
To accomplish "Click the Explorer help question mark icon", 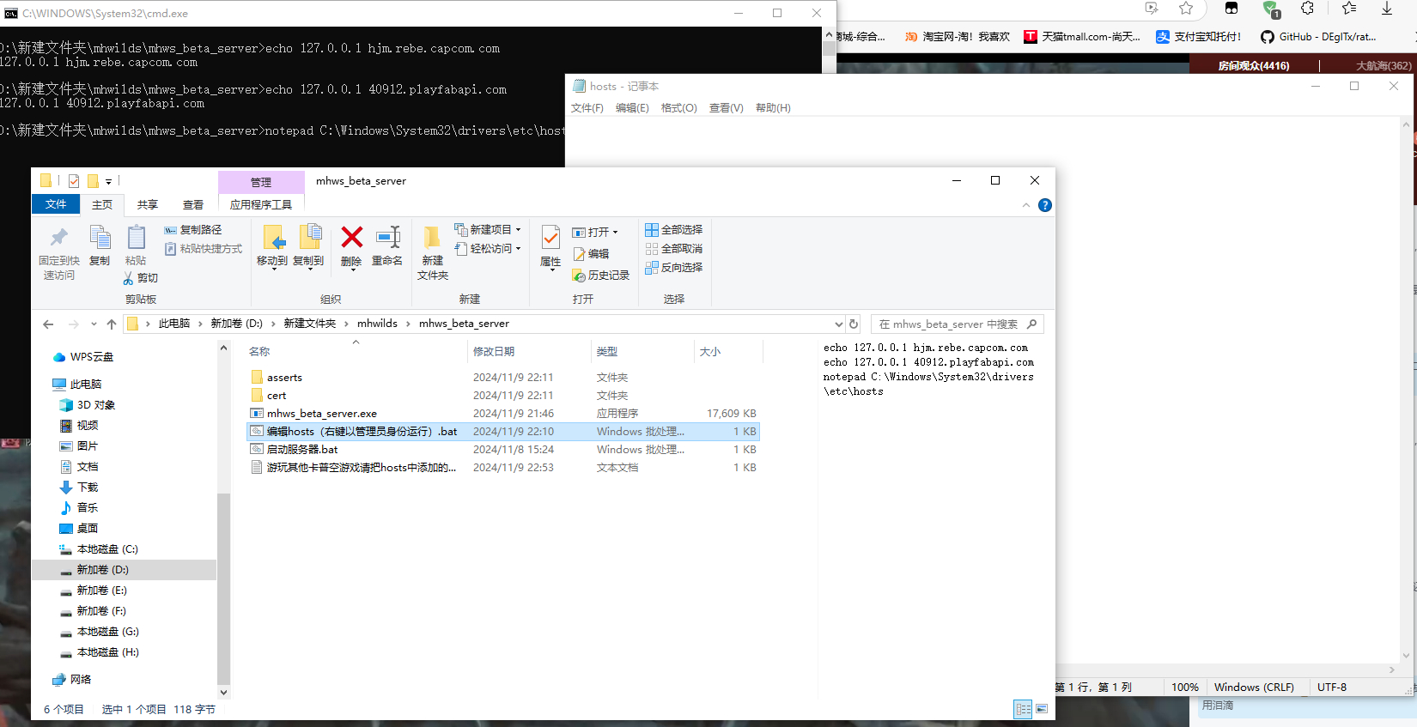I will [1045, 205].
